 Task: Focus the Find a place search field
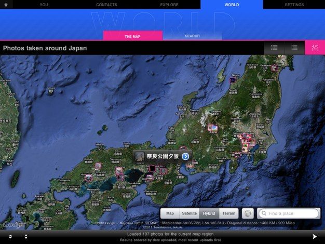pyautogui.click(x=289, y=213)
